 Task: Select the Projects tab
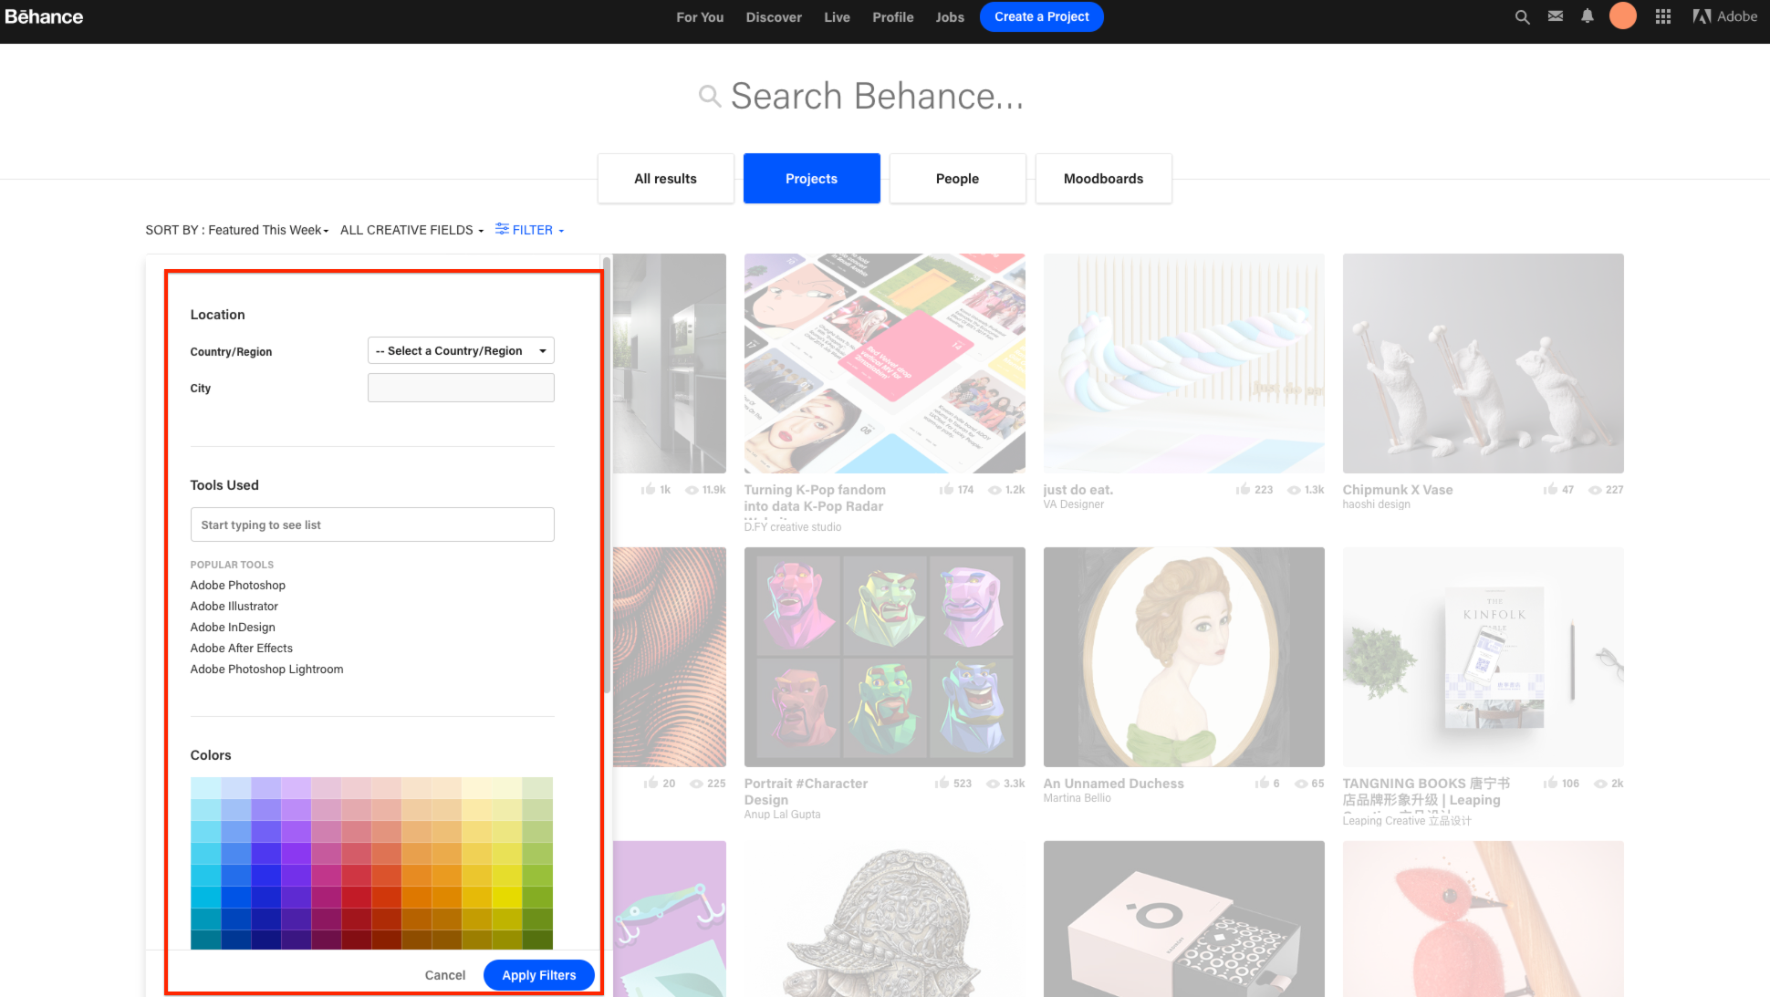811,179
